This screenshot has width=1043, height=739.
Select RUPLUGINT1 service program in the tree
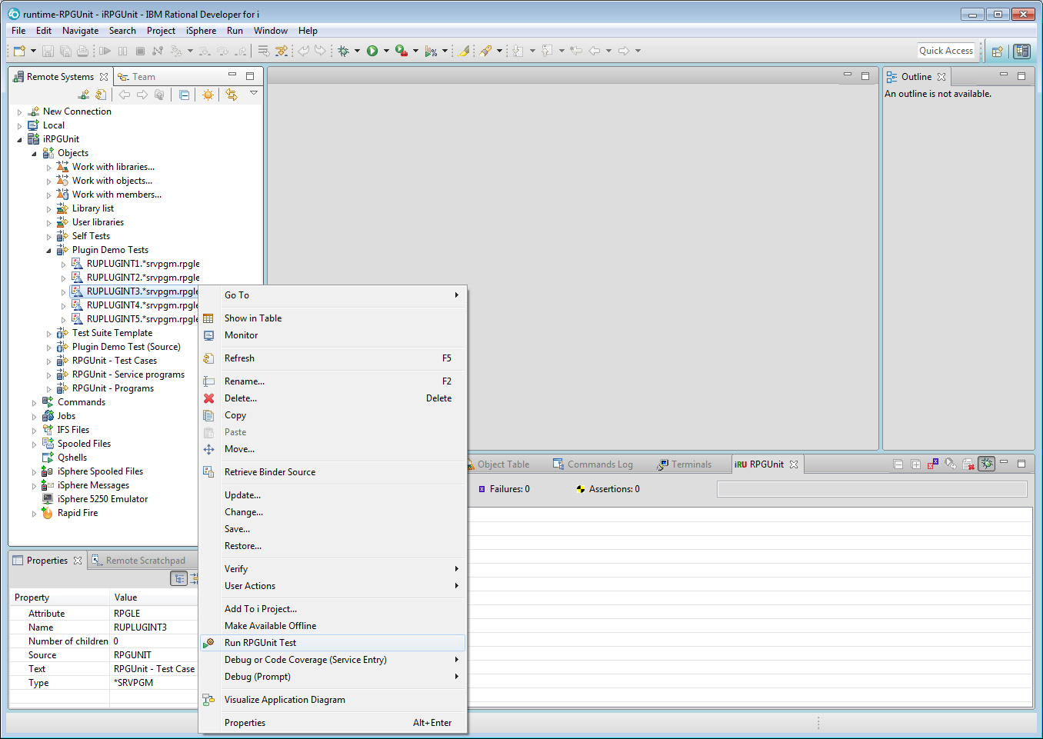(136, 263)
